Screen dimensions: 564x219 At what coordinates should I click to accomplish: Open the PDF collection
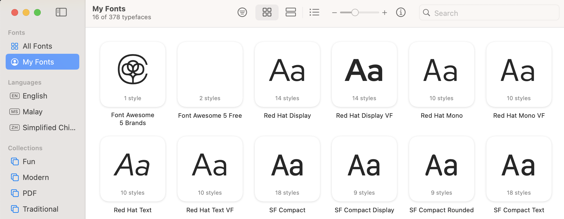(29, 193)
